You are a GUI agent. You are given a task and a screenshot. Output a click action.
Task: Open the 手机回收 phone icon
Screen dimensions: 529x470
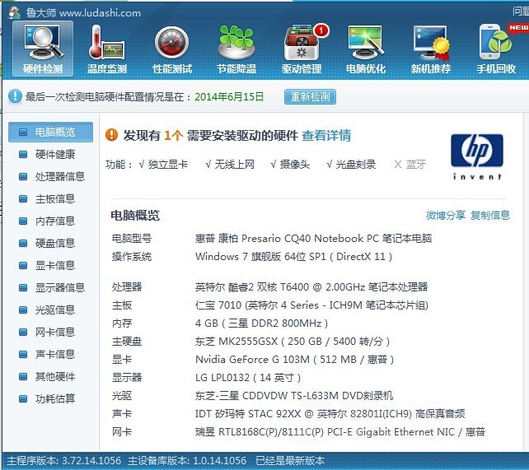(x=496, y=49)
